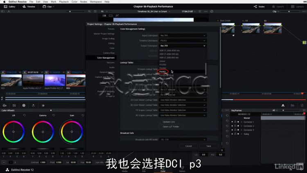The width and height of the screenshot is (307, 173).
Task: Click the Open LUT Folder button
Action: pyautogui.click(x=171, y=127)
